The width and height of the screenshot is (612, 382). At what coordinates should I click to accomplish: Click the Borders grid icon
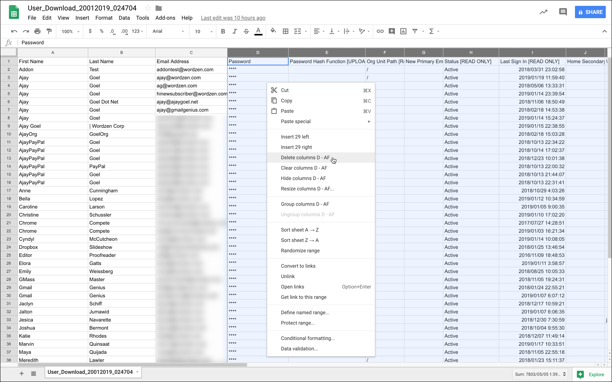point(286,32)
